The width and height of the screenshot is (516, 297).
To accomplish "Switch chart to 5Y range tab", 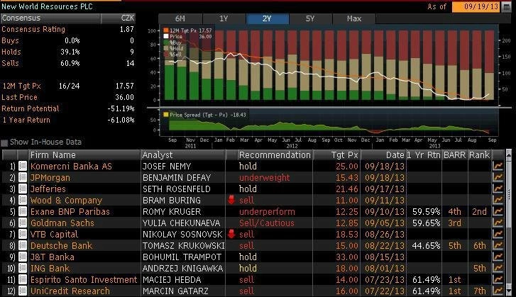I will coord(310,18).
